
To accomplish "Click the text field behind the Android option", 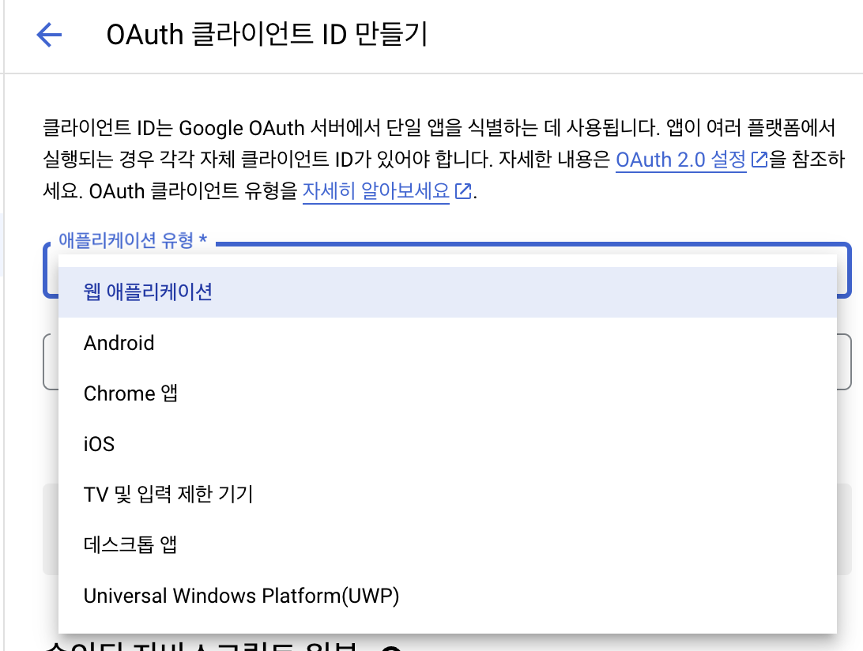I will click(x=843, y=362).
